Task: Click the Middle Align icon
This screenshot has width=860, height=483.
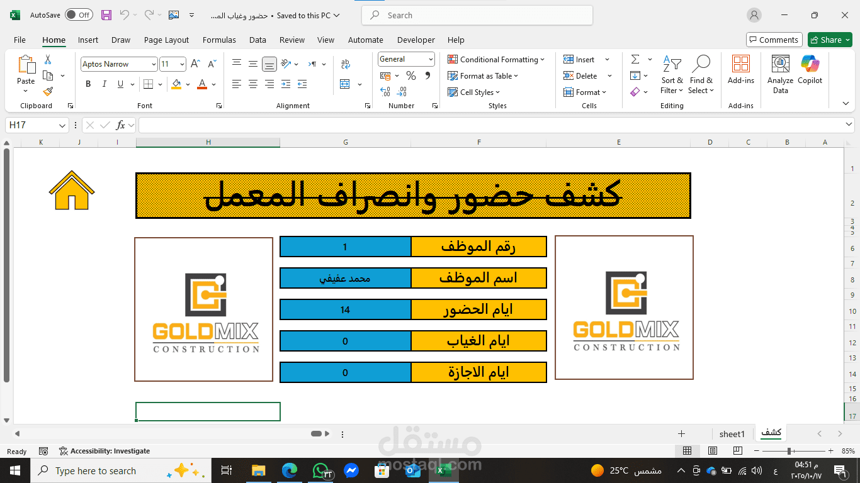Action: (x=253, y=64)
